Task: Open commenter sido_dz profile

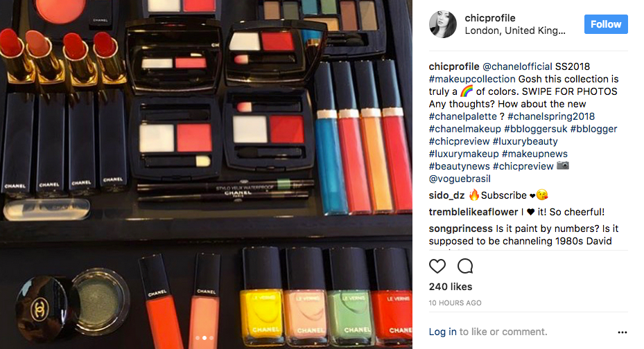Action: coord(446,195)
